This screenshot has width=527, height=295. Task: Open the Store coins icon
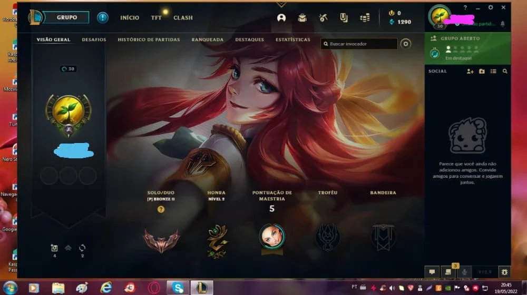coord(365,18)
